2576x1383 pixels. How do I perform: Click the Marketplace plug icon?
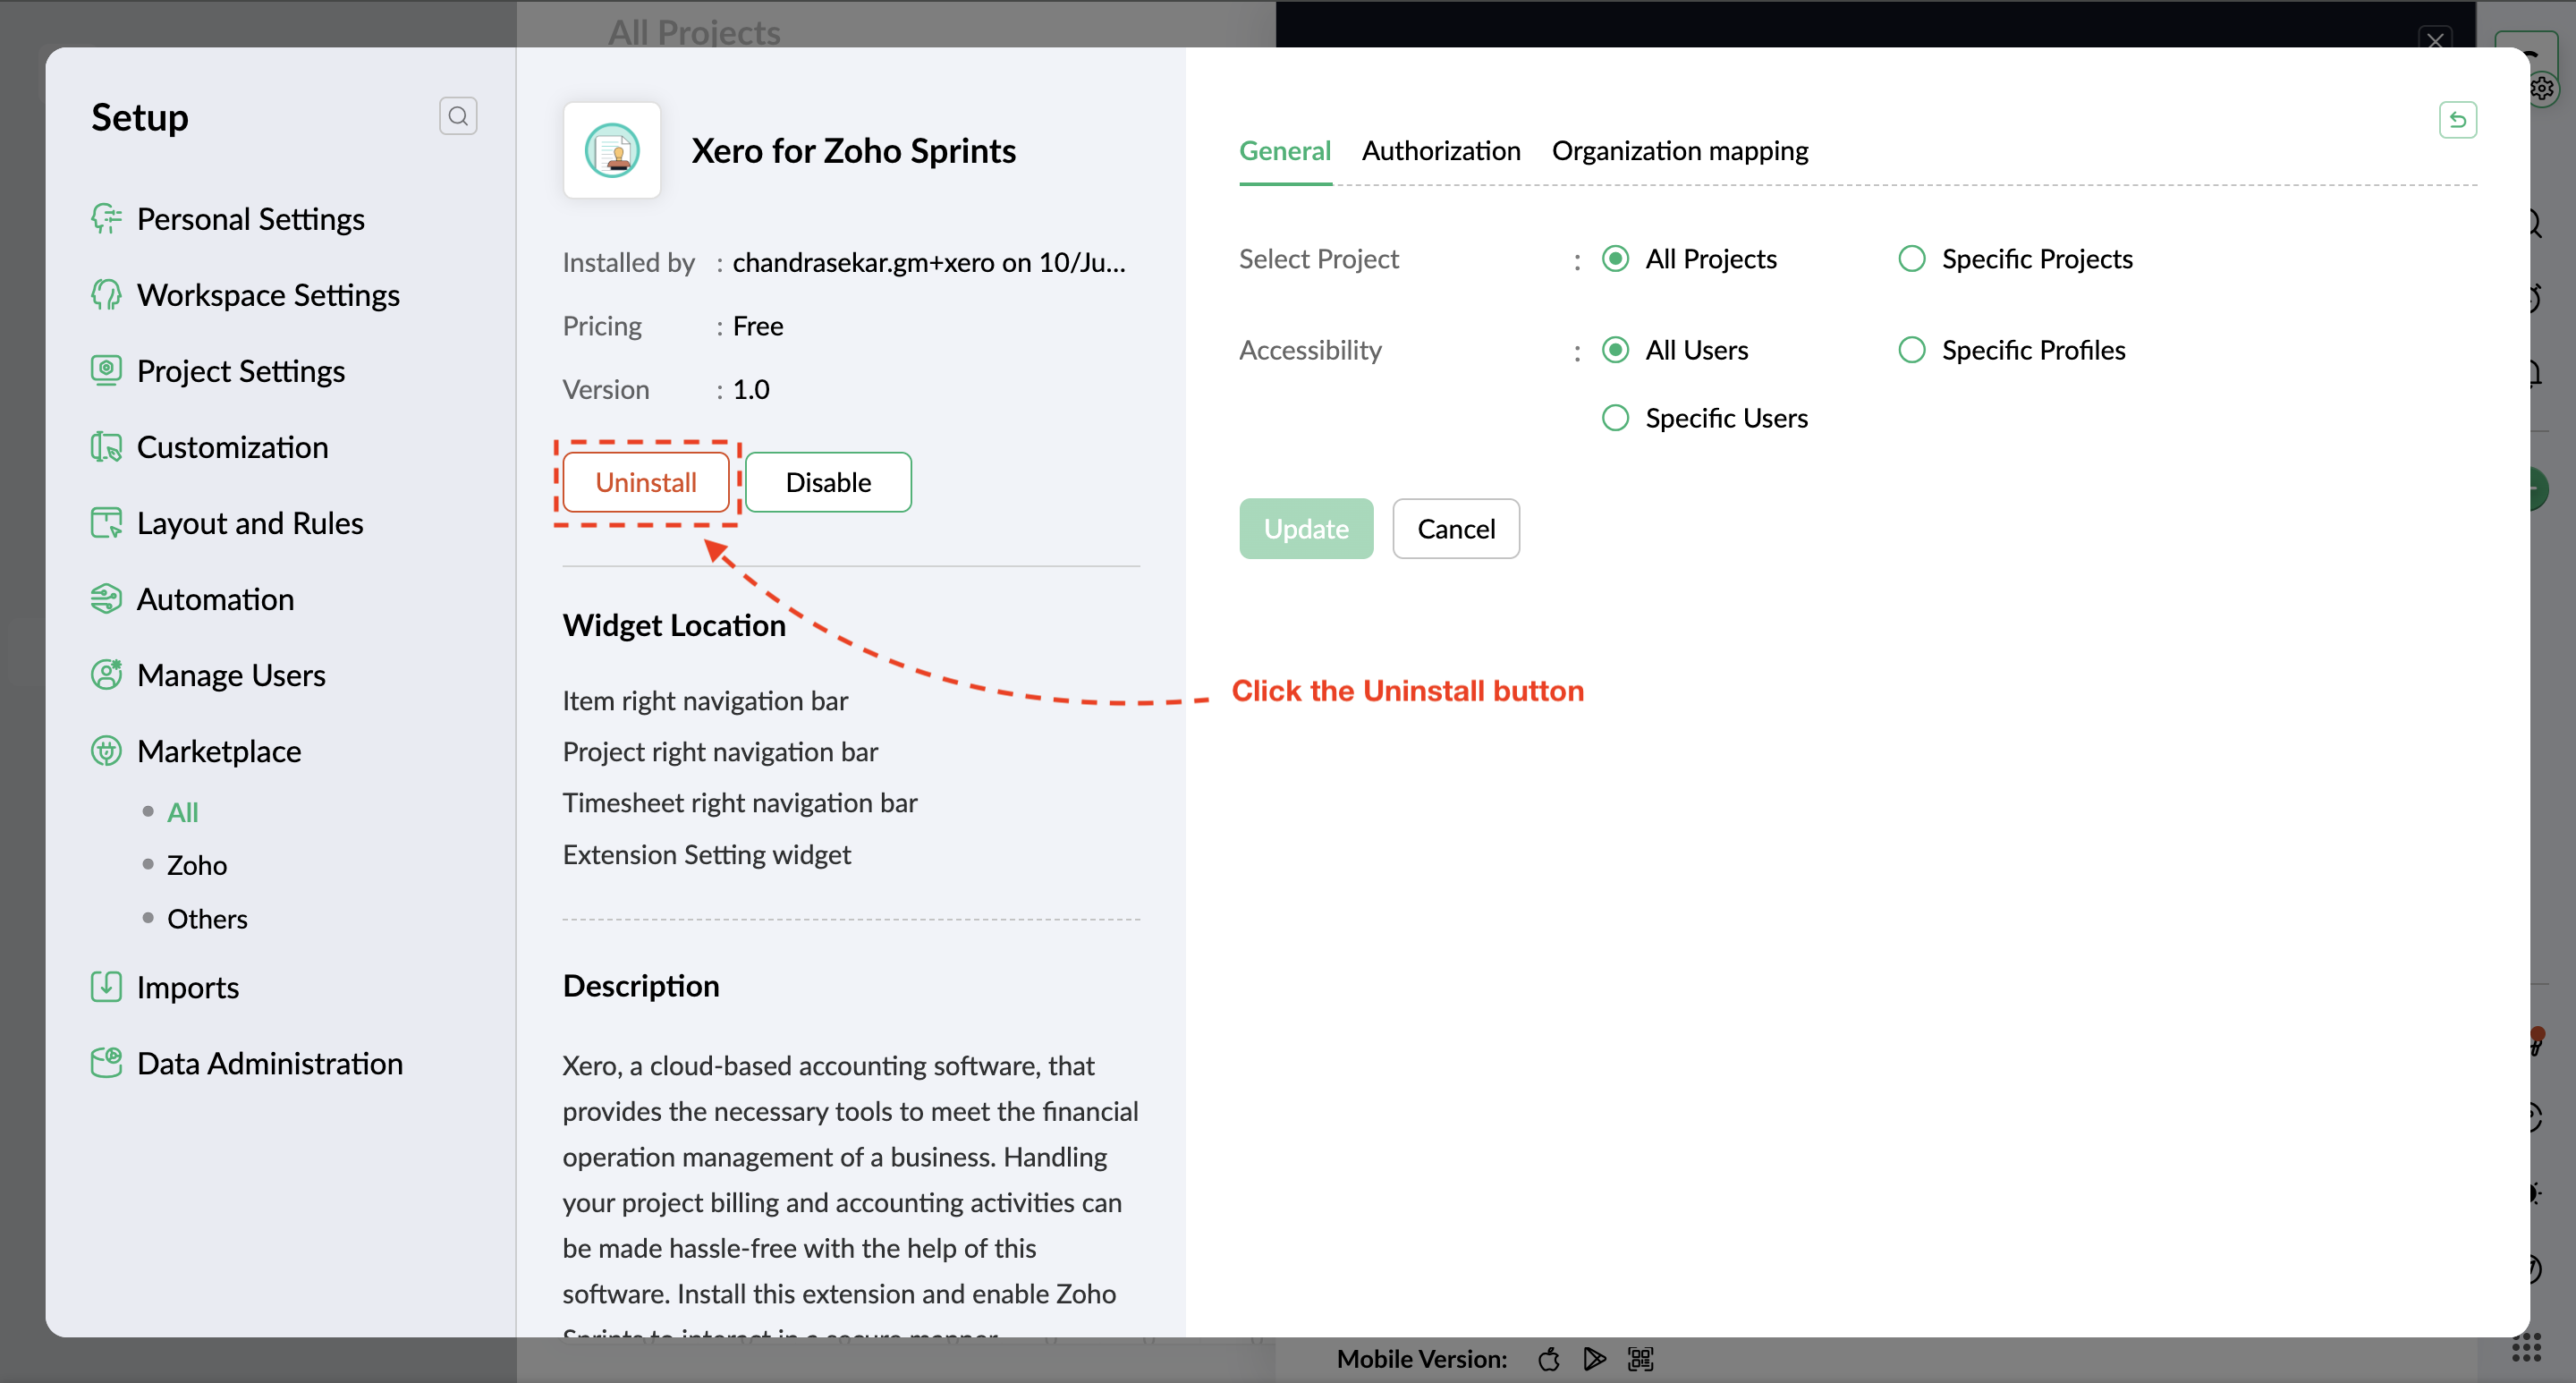coord(106,751)
